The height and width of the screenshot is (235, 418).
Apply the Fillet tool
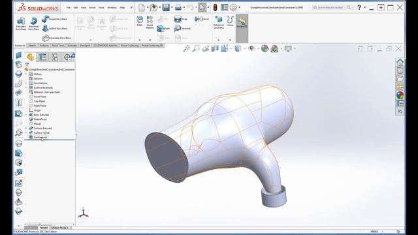(140, 21)
